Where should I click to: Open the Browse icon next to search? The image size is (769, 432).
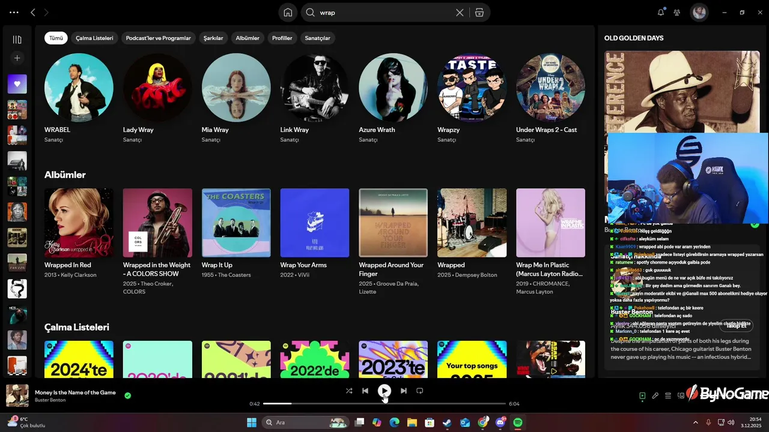pyautogui.click(x=479, y=13)
